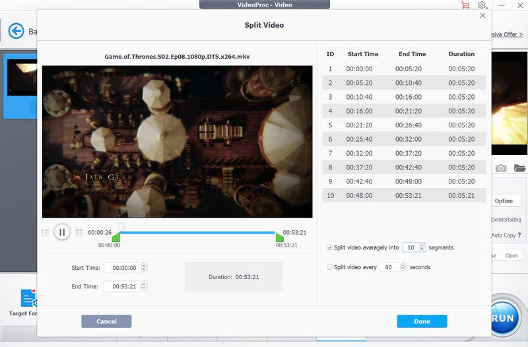Click the previous frame dotted icon
Image resolution: width=528 pixels, height=347 pixels.
tap(46, 232)
